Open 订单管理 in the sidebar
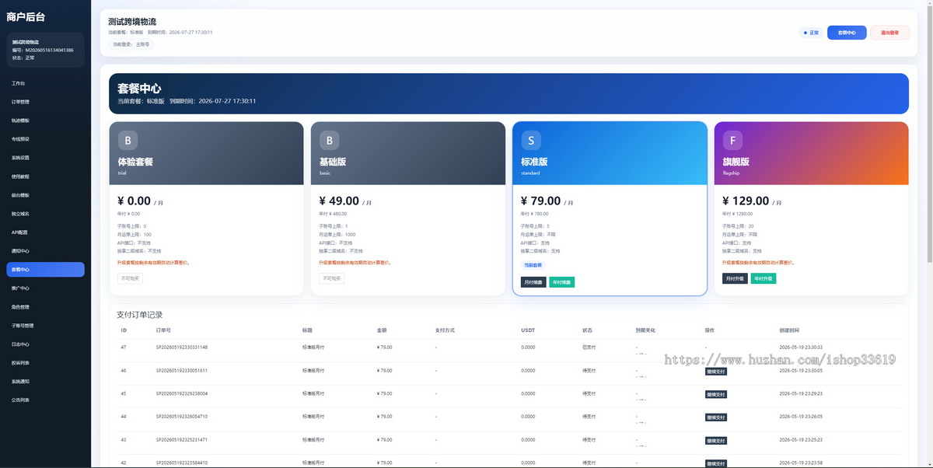This screenshot has height=468, width=933. 45,101
